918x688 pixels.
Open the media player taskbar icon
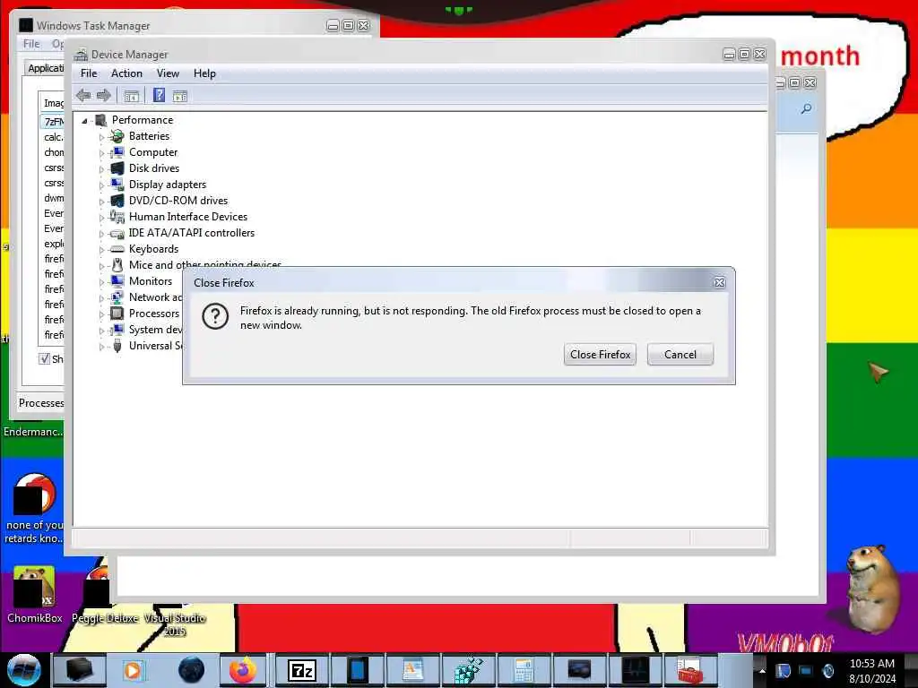133,670
